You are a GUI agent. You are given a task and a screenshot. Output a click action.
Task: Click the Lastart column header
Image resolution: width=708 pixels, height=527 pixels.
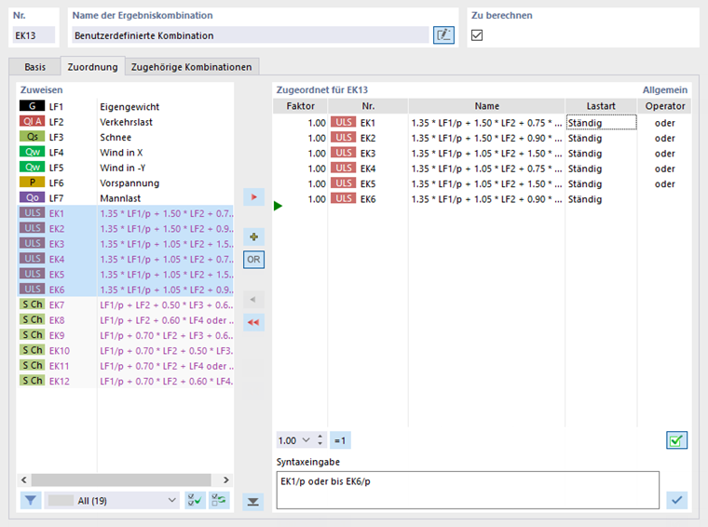coord(601,106)
